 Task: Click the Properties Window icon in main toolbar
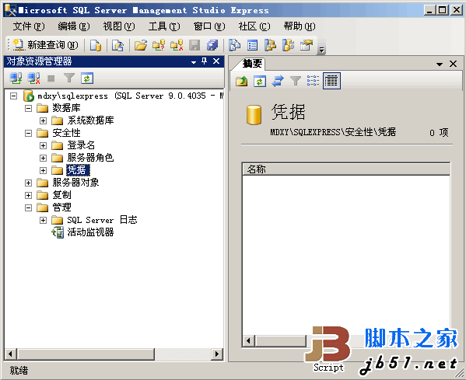(307, 45)
